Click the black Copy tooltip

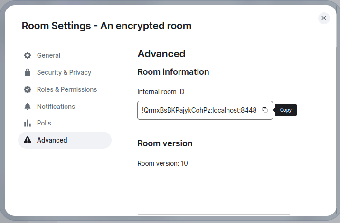(x=285, y=110)
